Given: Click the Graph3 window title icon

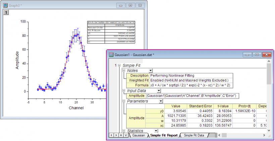Looking at the screenshot, I should pos(5,5).
